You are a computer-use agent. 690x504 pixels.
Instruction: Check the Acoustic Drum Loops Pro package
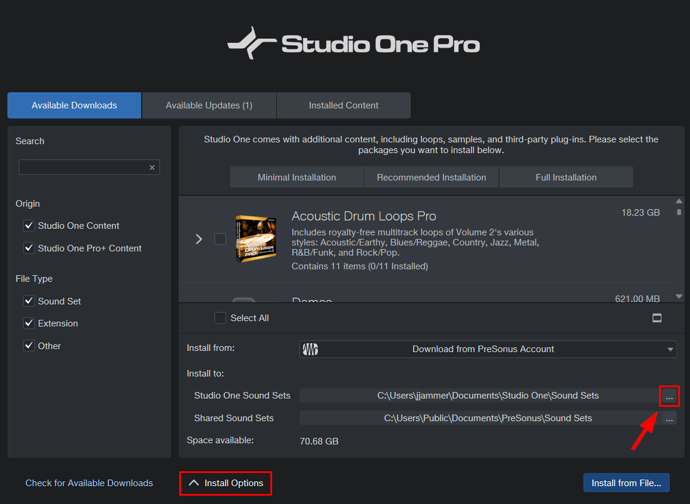220,239
